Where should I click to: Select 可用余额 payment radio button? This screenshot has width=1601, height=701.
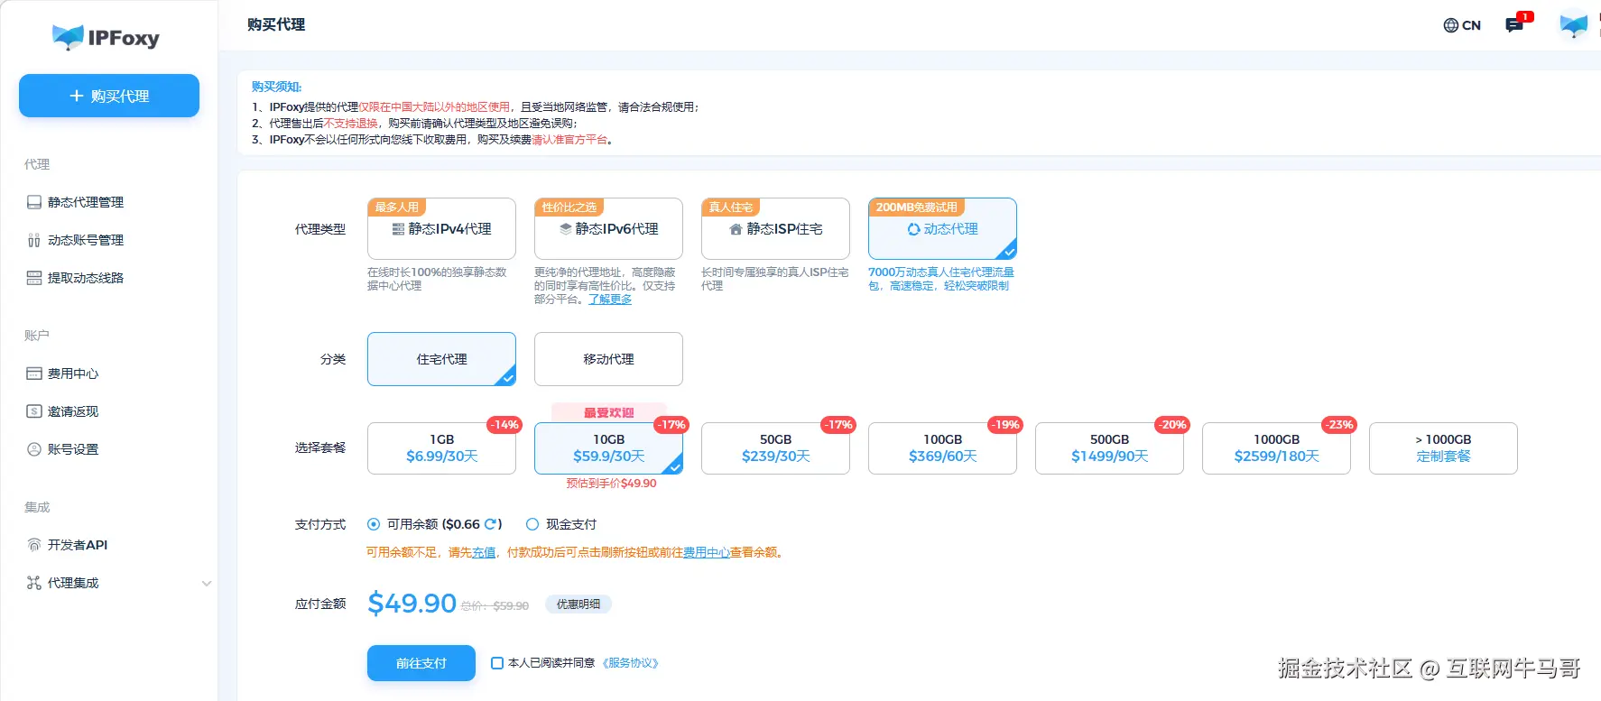coord(374,524)
